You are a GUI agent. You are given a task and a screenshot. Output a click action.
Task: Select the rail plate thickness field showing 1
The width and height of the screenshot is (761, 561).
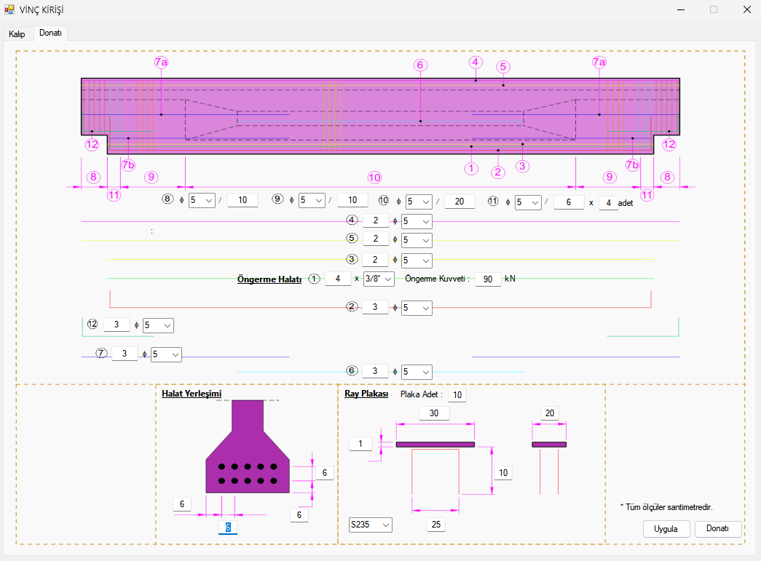click(x=360, y=443)
